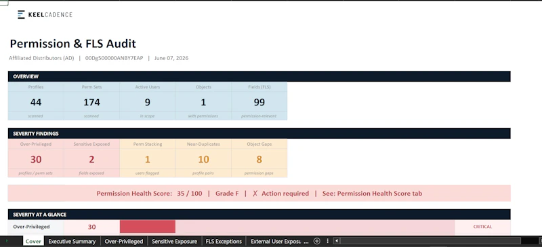Click the 'users flagged' caption

pyautogui.click(x=147, y=173)
